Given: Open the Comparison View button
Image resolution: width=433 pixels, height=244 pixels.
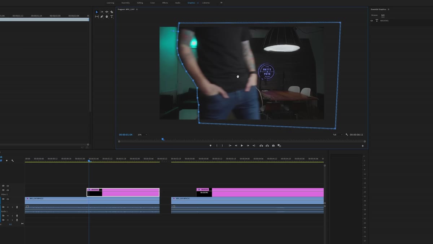Looking at the screenshot, I should pyautogui.click(x=279, y=145).
